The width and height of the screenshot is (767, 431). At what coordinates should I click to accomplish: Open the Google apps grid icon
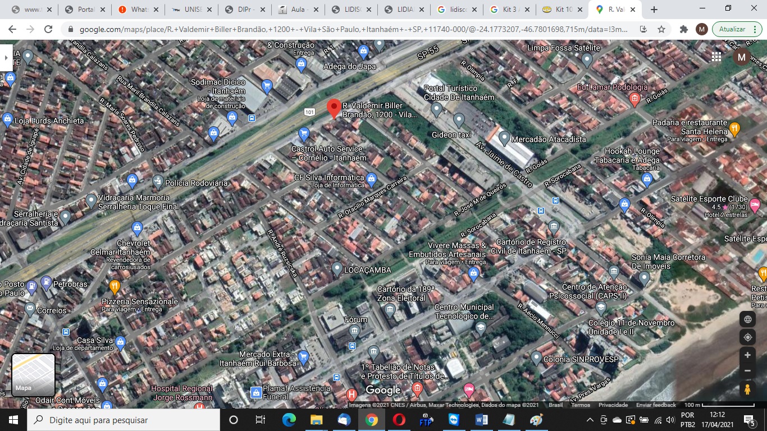[x=716, y=57]
